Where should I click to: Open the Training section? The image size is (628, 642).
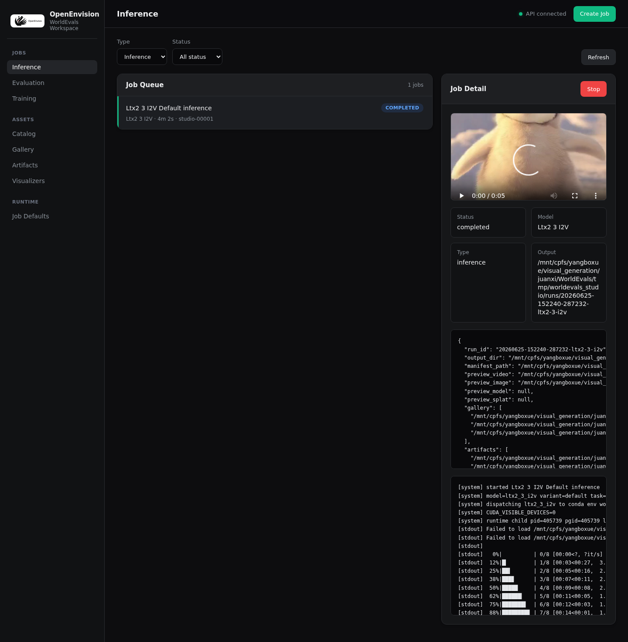(52, 99)
